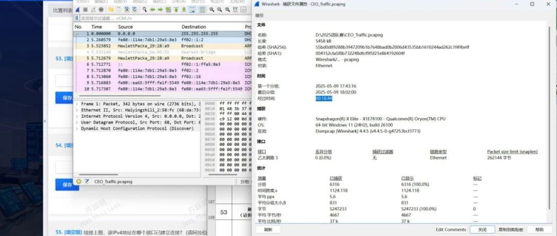Screen dimensions: 557x236
Task: Click Go to specified packet icon
Action: click(168, 10)
